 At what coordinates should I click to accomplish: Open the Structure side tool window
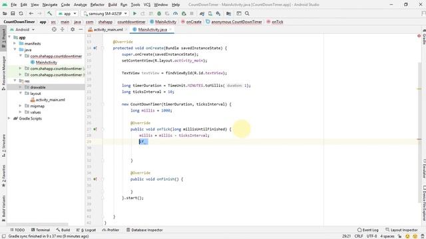coord(3,145)
